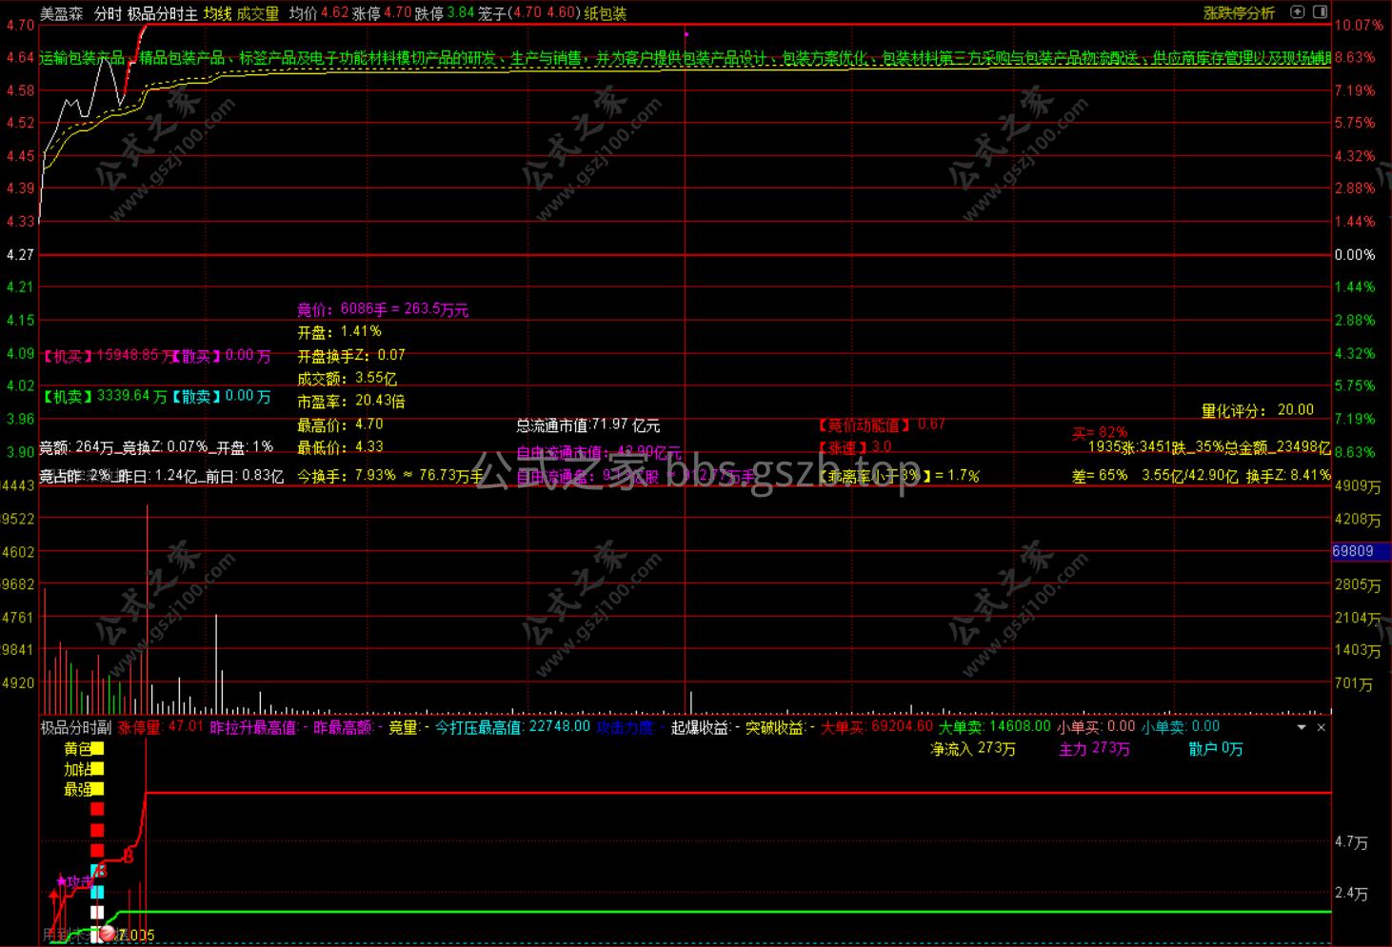Click the yellow square next to 最强
Screen dimensions: 1392x947
tap(97, 789)
